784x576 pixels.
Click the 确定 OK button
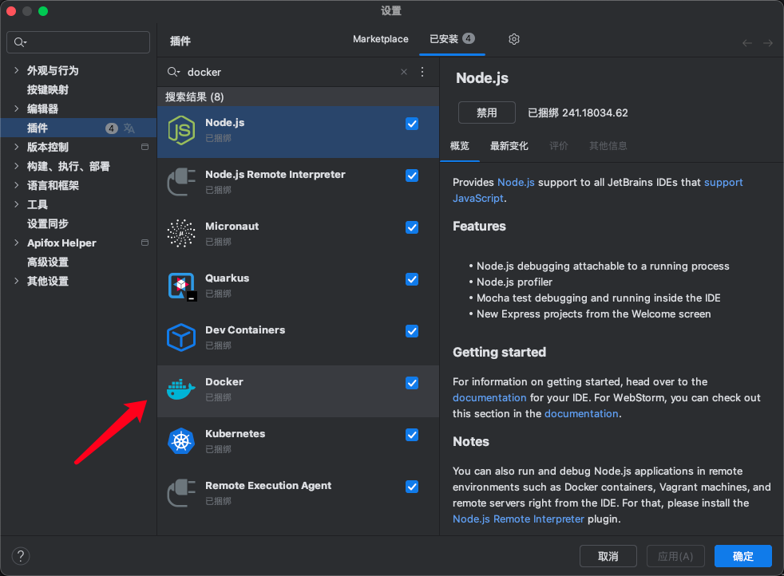pyautogui.click(x=743, y=556)
